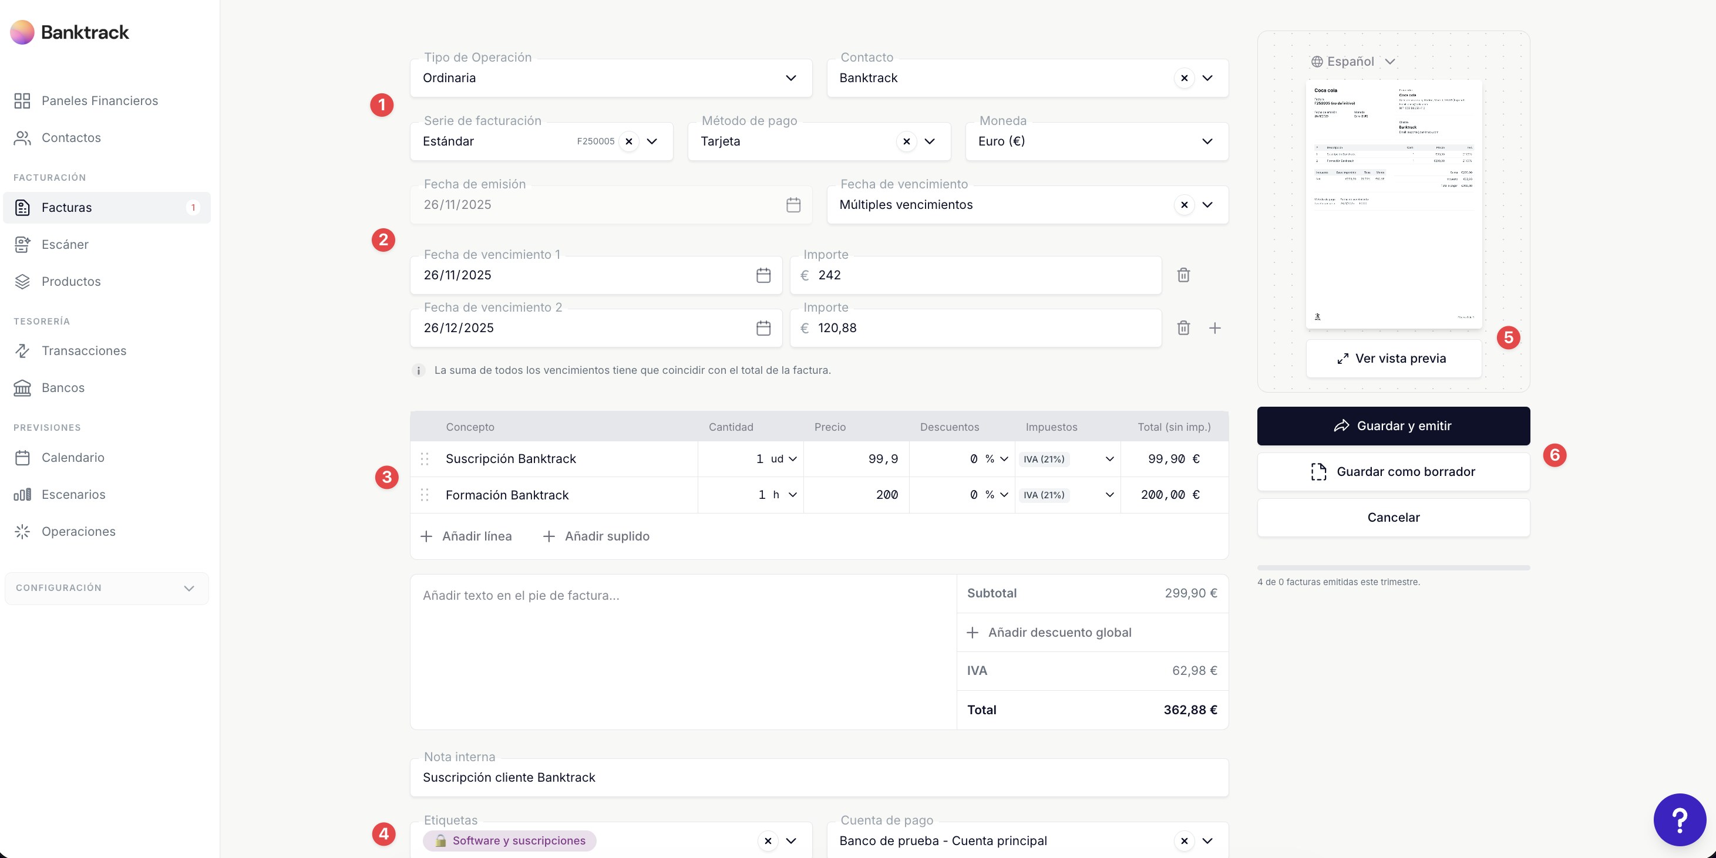Expand the Tipo de Operación dropdown
This screenshot has height=858, width=1716.
coord(790,78)
